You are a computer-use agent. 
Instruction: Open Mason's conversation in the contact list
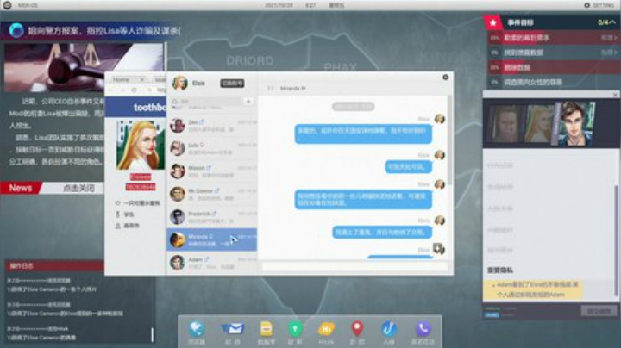click(x=212, y=171)
